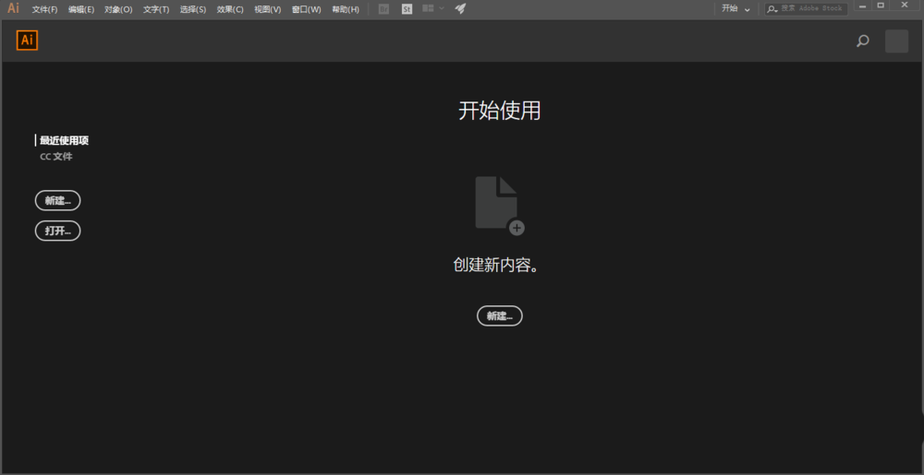Screen dimensions: 924x475
Task: Open the 选择(S) menu
Action: tap(193, 9)
